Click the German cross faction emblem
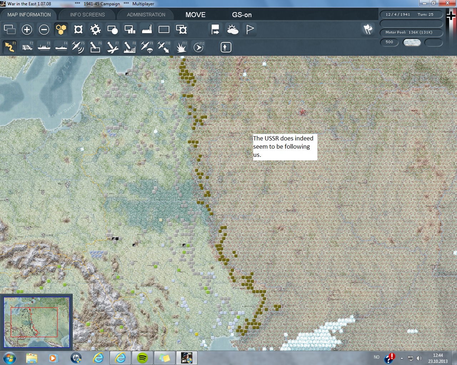Viewport: 457px width, 365px height. [x=451, y=16]
